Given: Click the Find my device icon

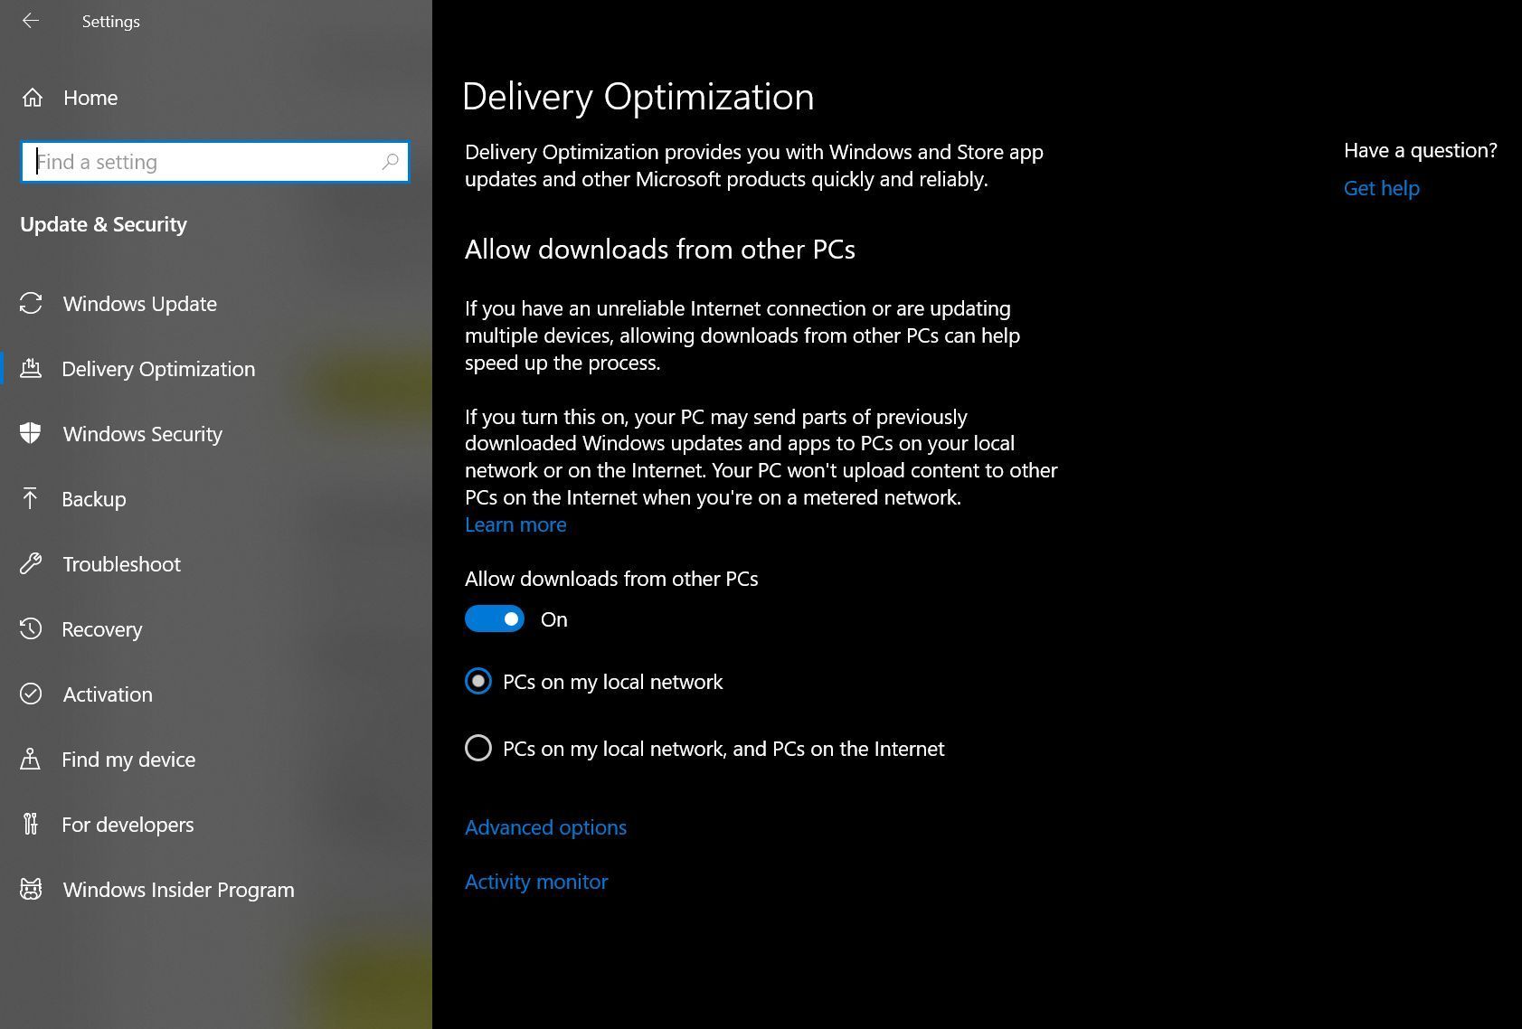Looking at the screenshot, I should point(30,759).
